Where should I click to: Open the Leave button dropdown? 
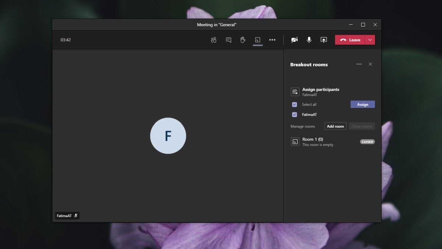369,40
